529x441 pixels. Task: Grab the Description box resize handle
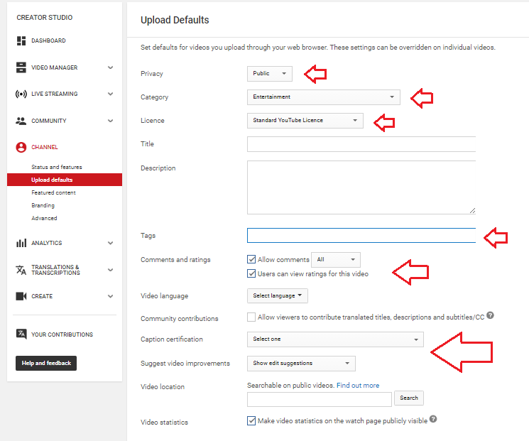tap(472, 210)
